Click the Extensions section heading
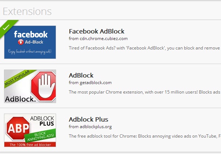The width and height of the screenshot is (221, 154). (x=27, y=11)
